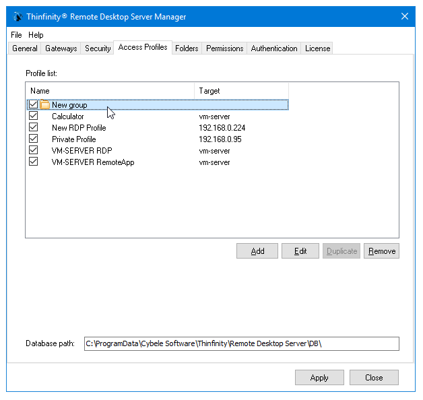Toggle the VM-SERVER RDP checkbox
Viewport: 423px width, 400px height.
[x=33, y=150]
